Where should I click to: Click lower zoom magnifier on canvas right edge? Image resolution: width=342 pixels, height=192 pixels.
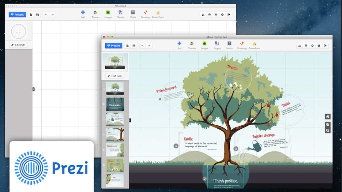point(328,130)
